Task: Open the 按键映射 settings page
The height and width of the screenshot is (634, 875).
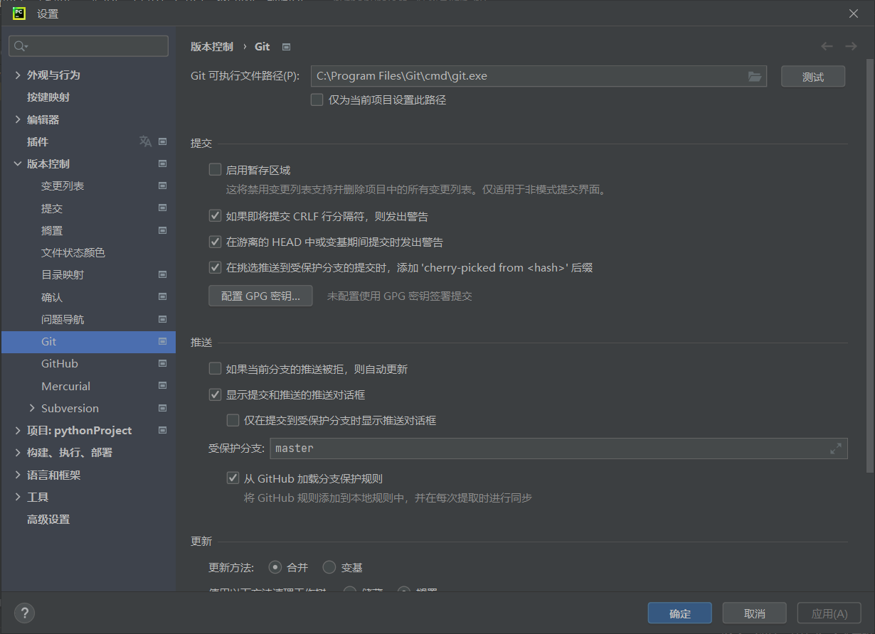Action: (x=48, y=97)
